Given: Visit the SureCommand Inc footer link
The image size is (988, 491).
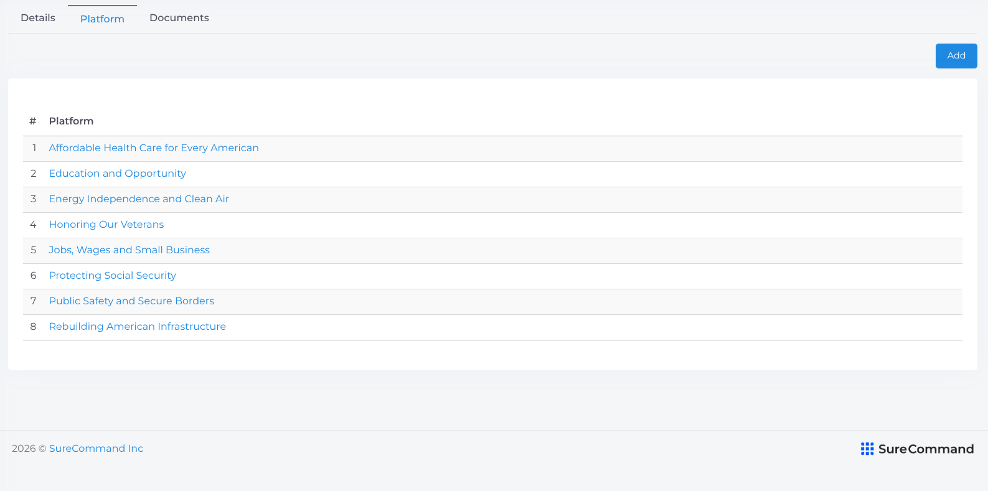Looking at the screenshot, I should [96, 449].
